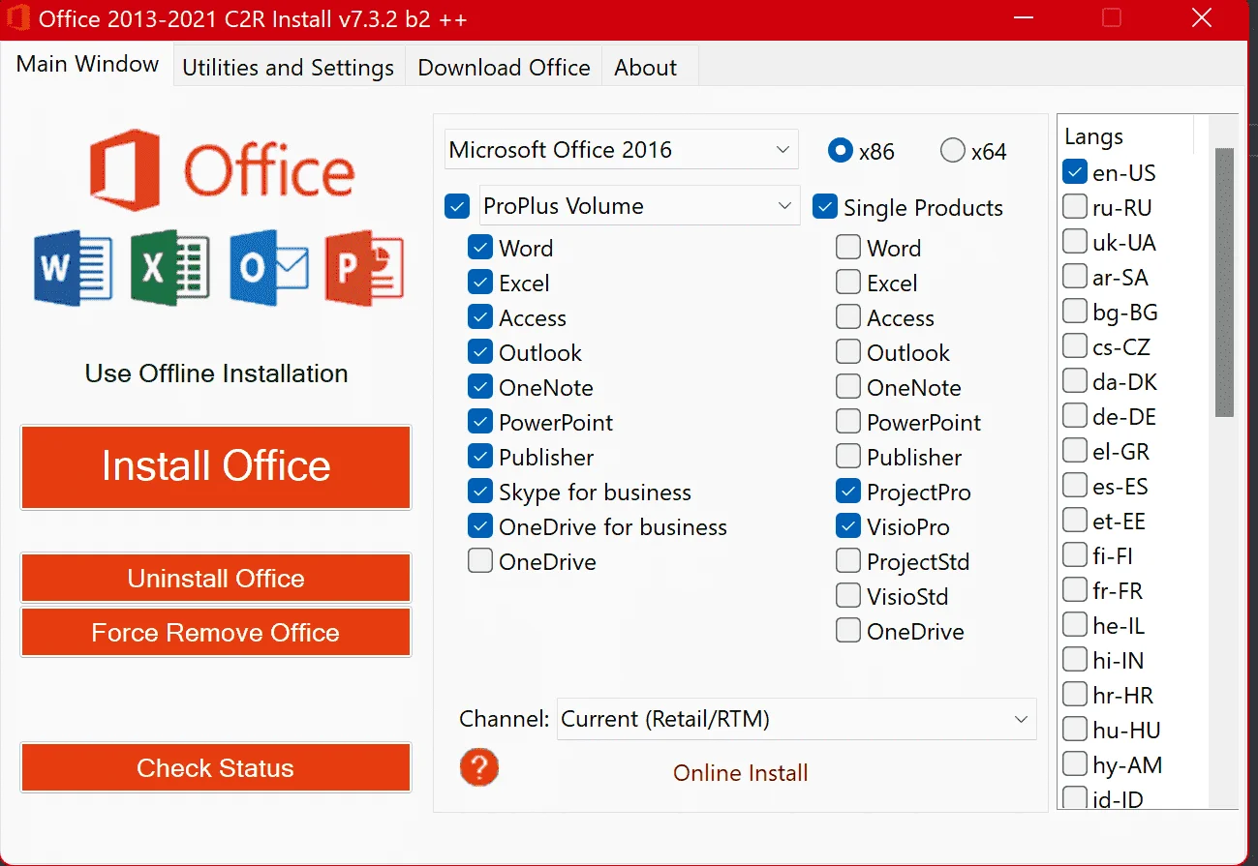
Task: Click the Online Install status text
Action: [741, 773]
